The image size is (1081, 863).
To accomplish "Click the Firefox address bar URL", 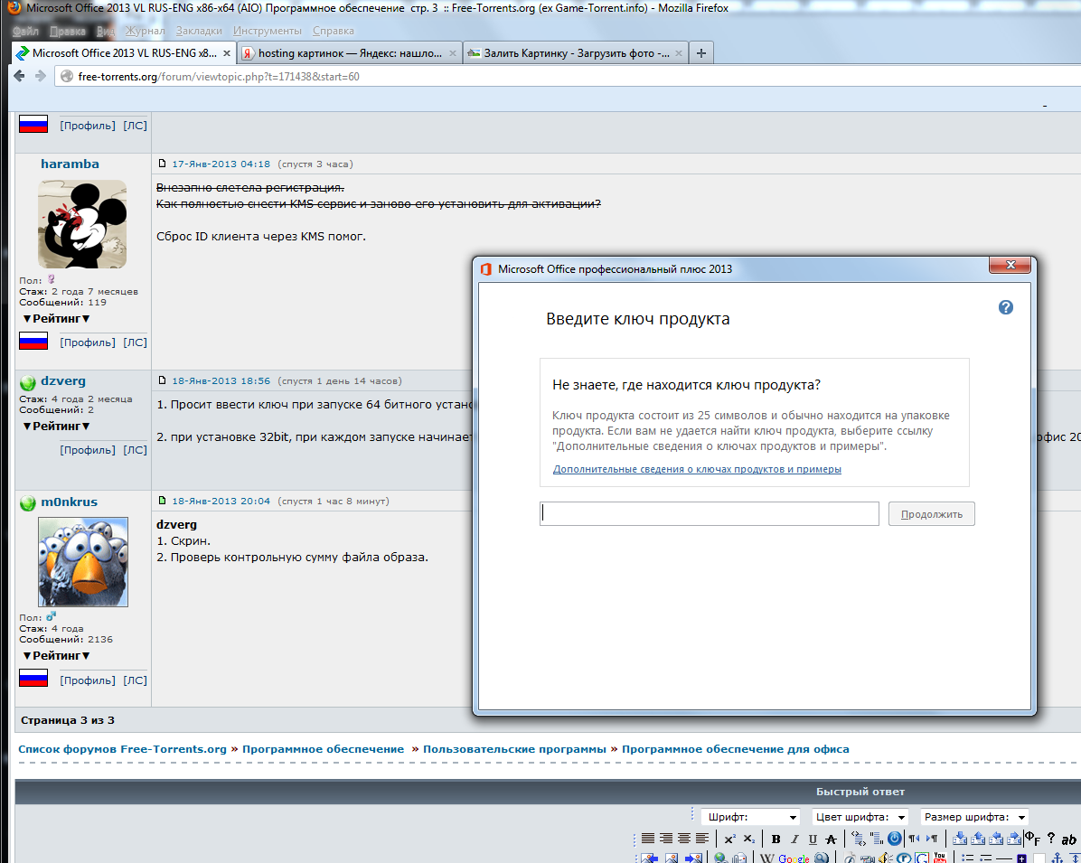I will tap(219, 77).
